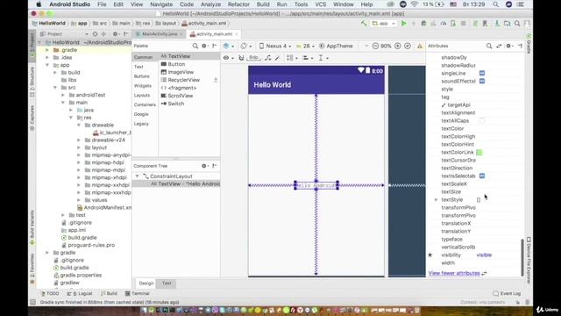Select TextView row in Component Tree
The height and width of the screenshot is (316, 561).
click(x=176, y=183)
